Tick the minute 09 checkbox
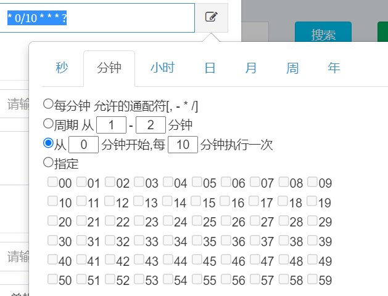 pos(312,182)
